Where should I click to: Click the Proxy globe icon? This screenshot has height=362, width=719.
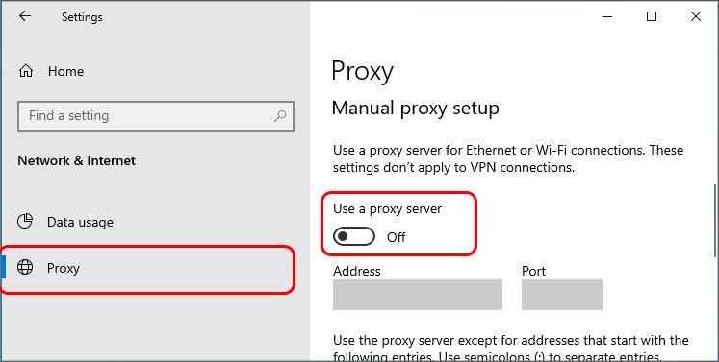click(25, 267)
